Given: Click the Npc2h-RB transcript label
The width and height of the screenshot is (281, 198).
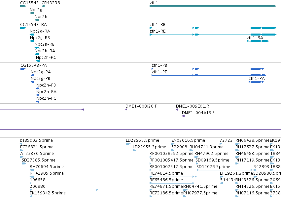Looking at the screenshot, I should click(45, 44).
